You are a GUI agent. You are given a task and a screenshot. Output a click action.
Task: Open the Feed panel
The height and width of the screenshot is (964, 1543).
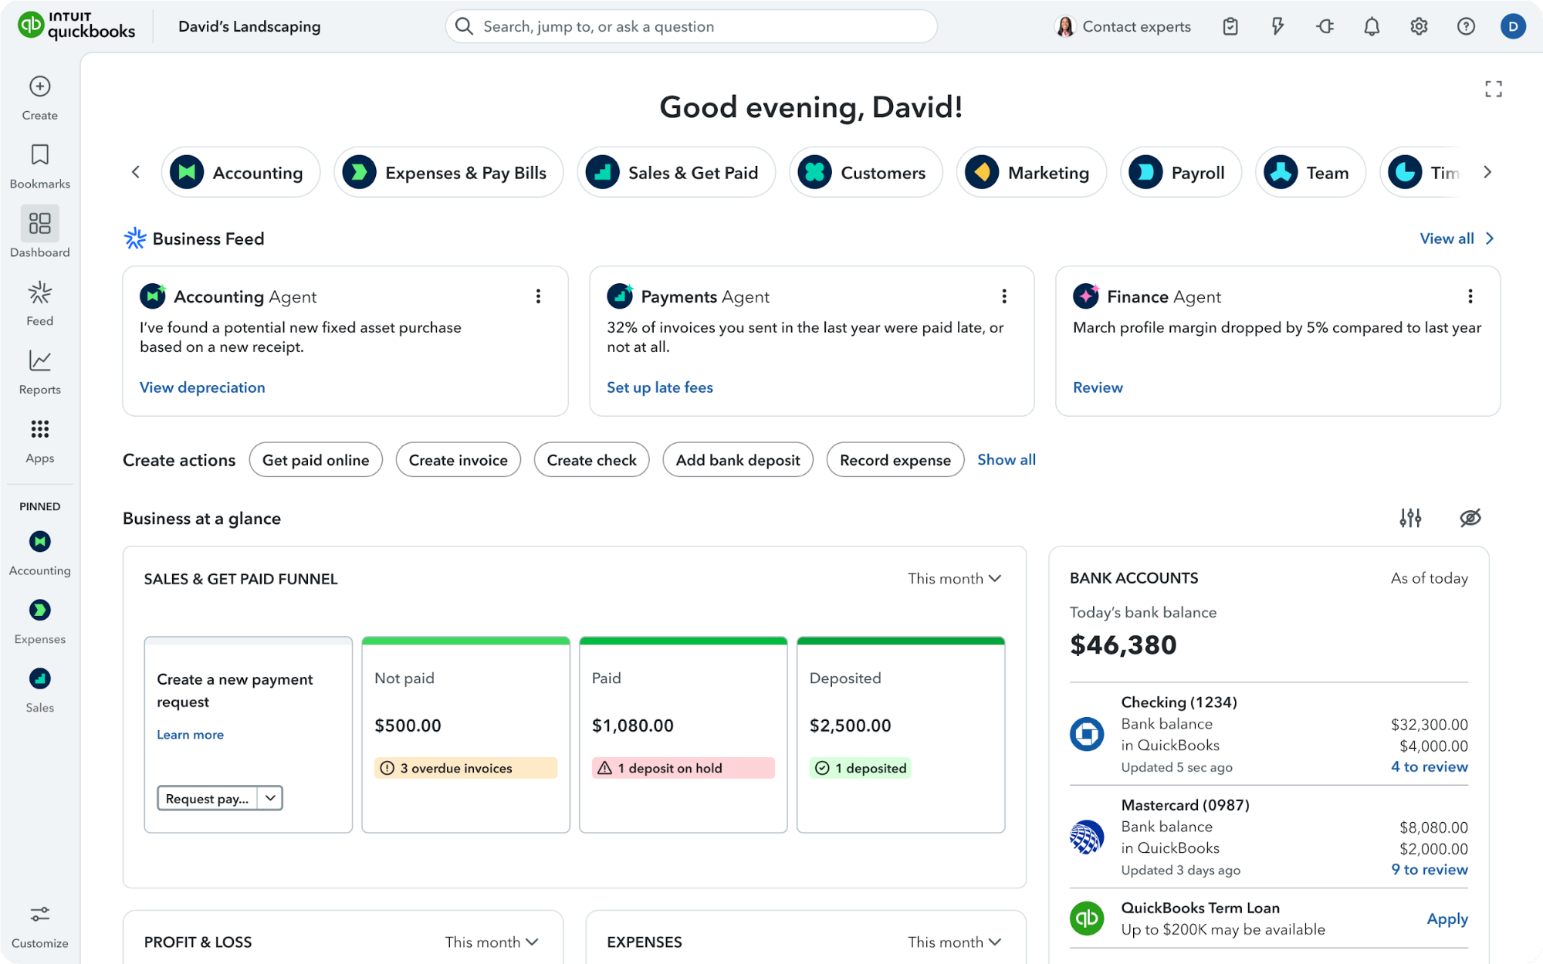click(x=39, y=301)
